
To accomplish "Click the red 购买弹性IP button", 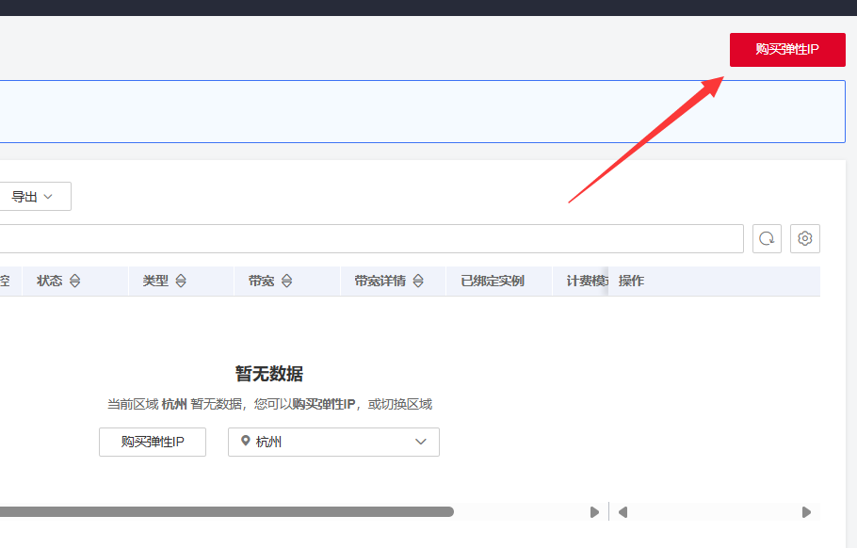I will pos(787,50).
